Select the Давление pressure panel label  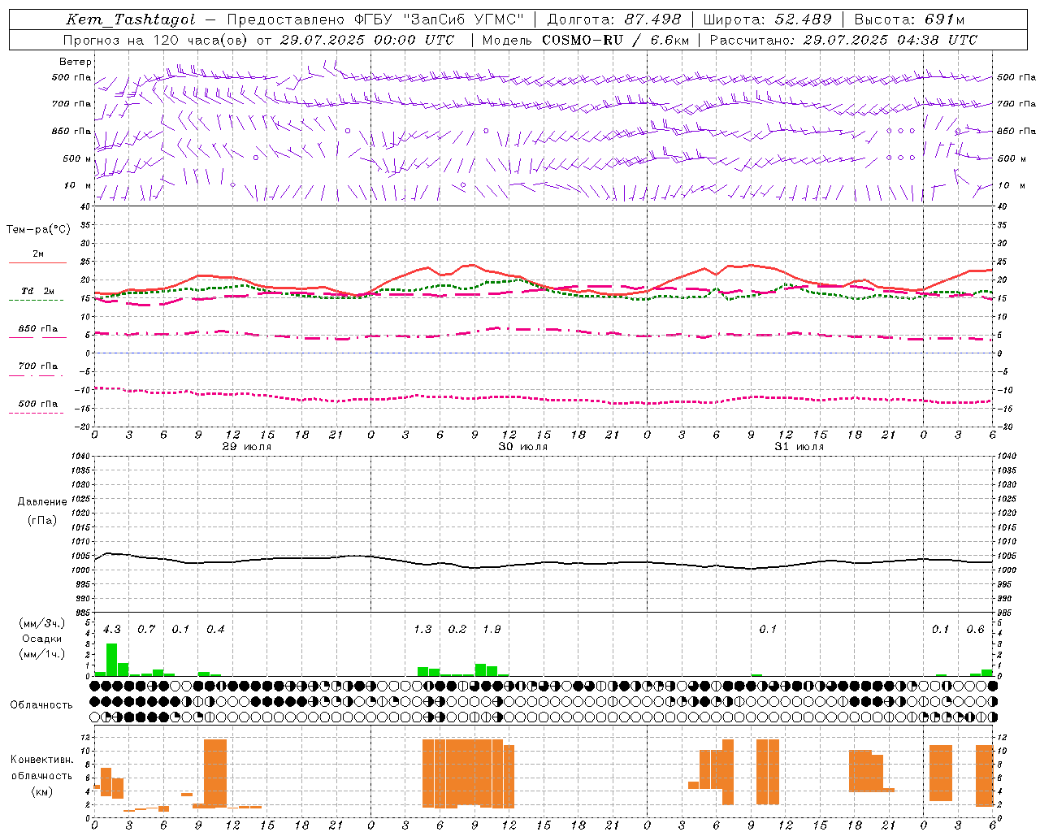pos(42,502)
